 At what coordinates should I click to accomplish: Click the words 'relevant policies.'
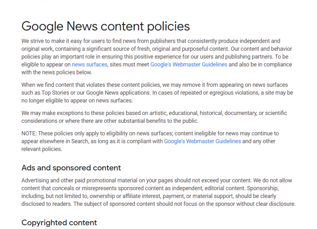coord(42,149)
